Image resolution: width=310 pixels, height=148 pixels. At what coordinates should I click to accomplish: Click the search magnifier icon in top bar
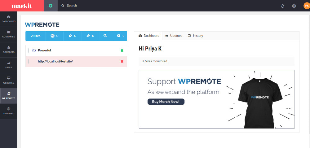[x=63, y=6]
